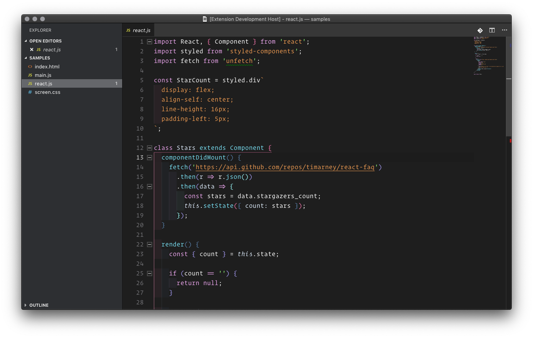
Task: Open the More Actions ellipsis menu
Action: pos(504,30)
